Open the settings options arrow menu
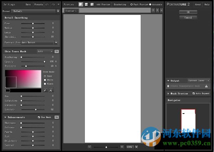The height and width of the screenshot is (152, 214). (x=58, y=4)
